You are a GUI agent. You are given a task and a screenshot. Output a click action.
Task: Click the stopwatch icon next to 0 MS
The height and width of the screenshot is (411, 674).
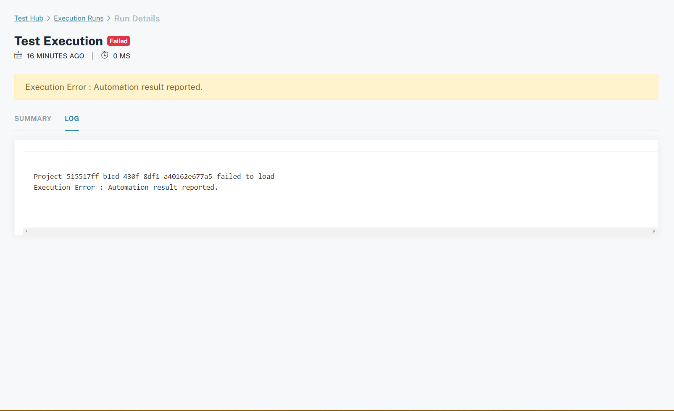104,55
